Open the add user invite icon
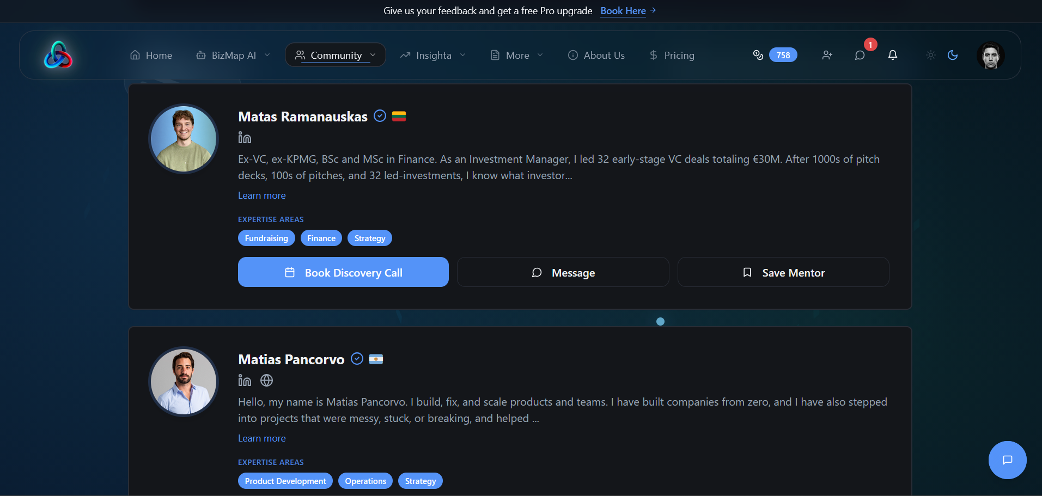 point(827,55)
